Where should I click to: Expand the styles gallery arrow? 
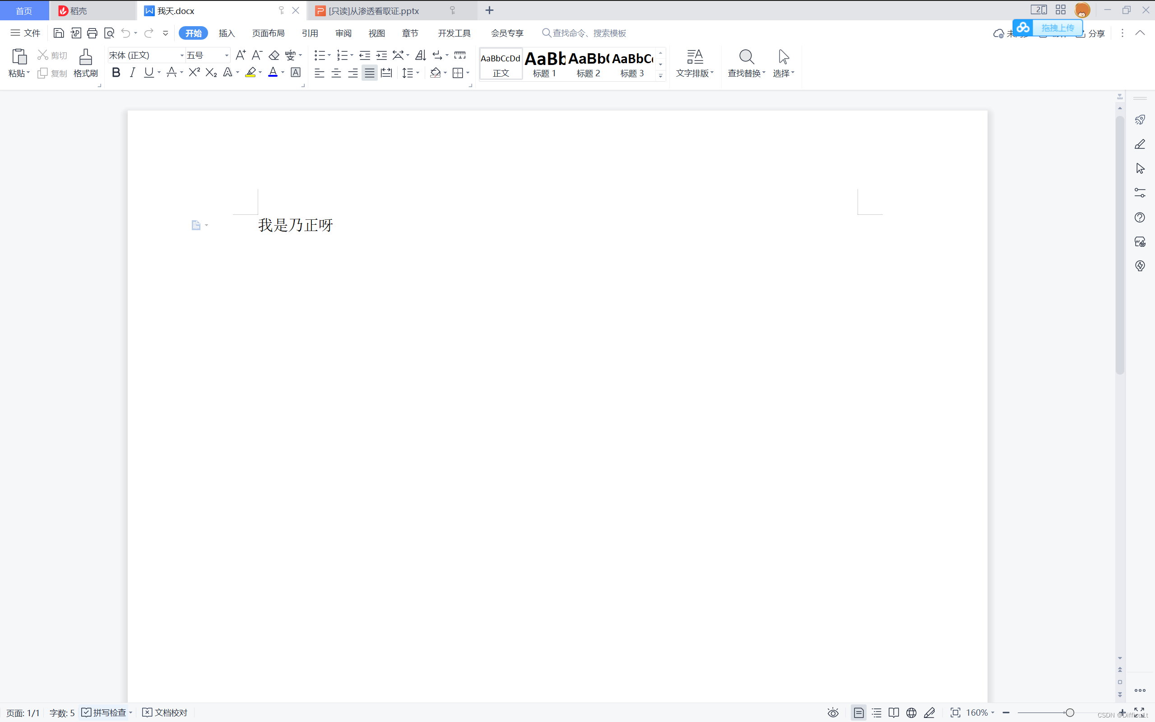tap(660, 75)
